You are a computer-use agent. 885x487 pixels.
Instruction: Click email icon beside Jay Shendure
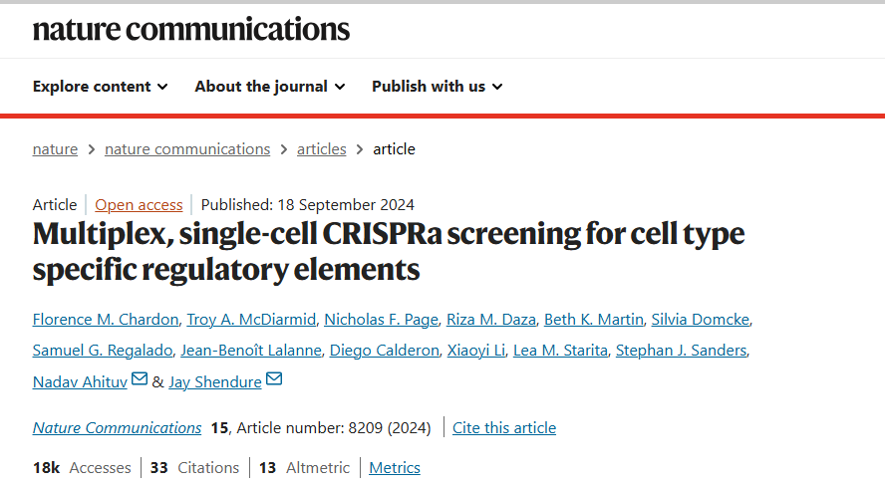[274, 379]
